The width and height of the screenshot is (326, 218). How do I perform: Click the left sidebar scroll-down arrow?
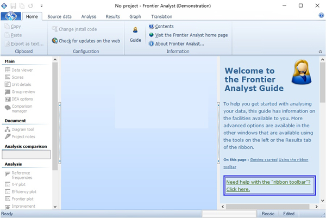[x=55, y=206]
